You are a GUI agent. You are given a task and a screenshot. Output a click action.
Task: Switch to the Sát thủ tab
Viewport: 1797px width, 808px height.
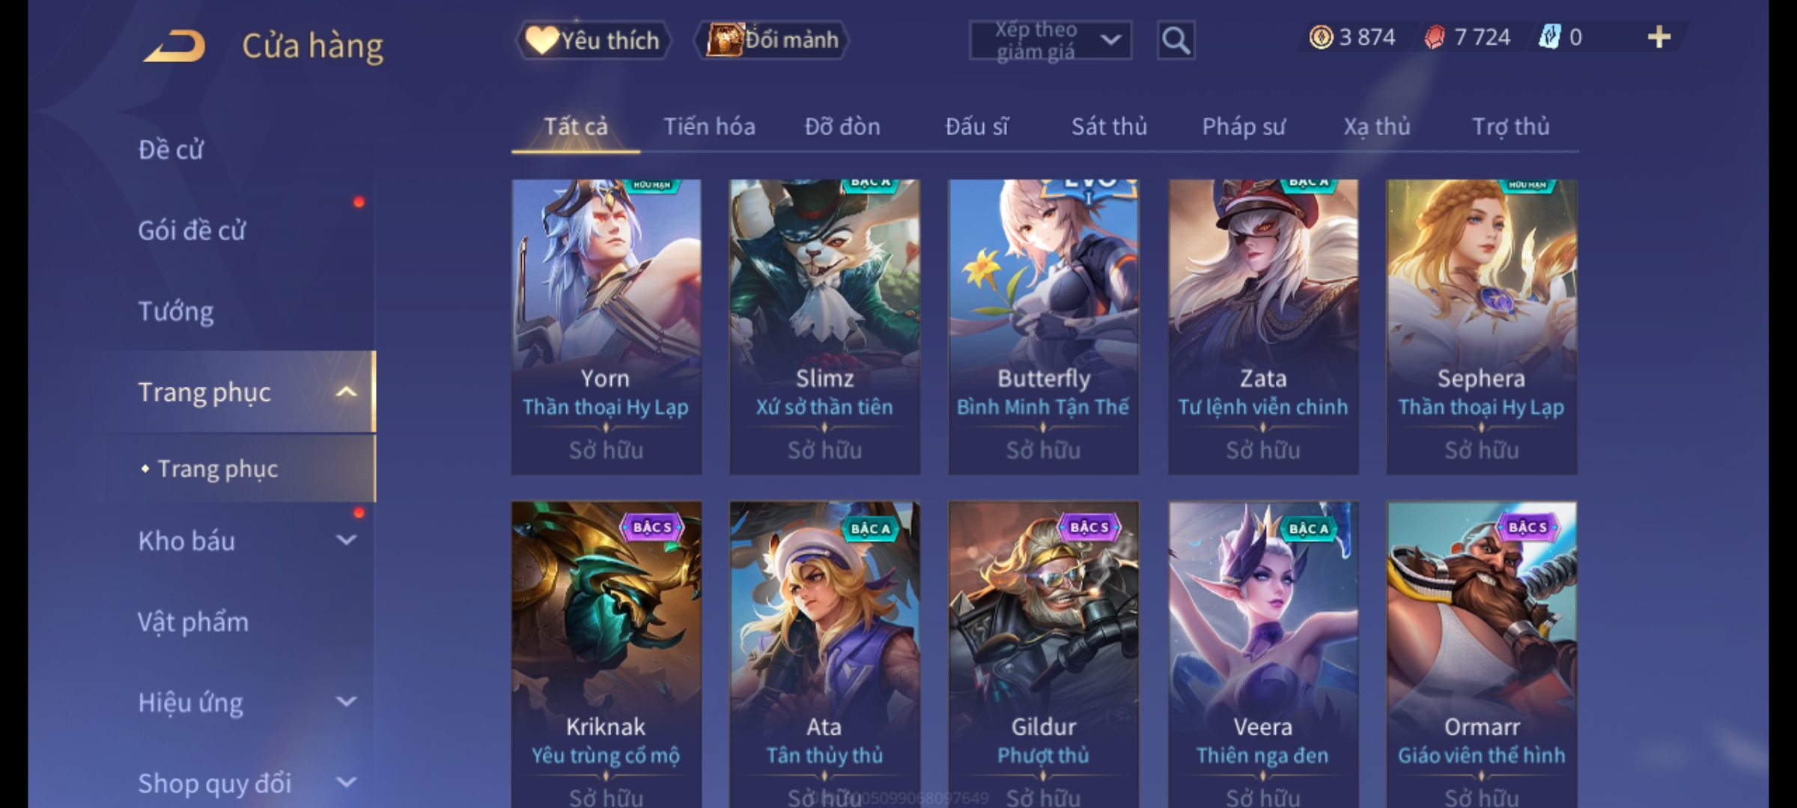coord(1109,126)
